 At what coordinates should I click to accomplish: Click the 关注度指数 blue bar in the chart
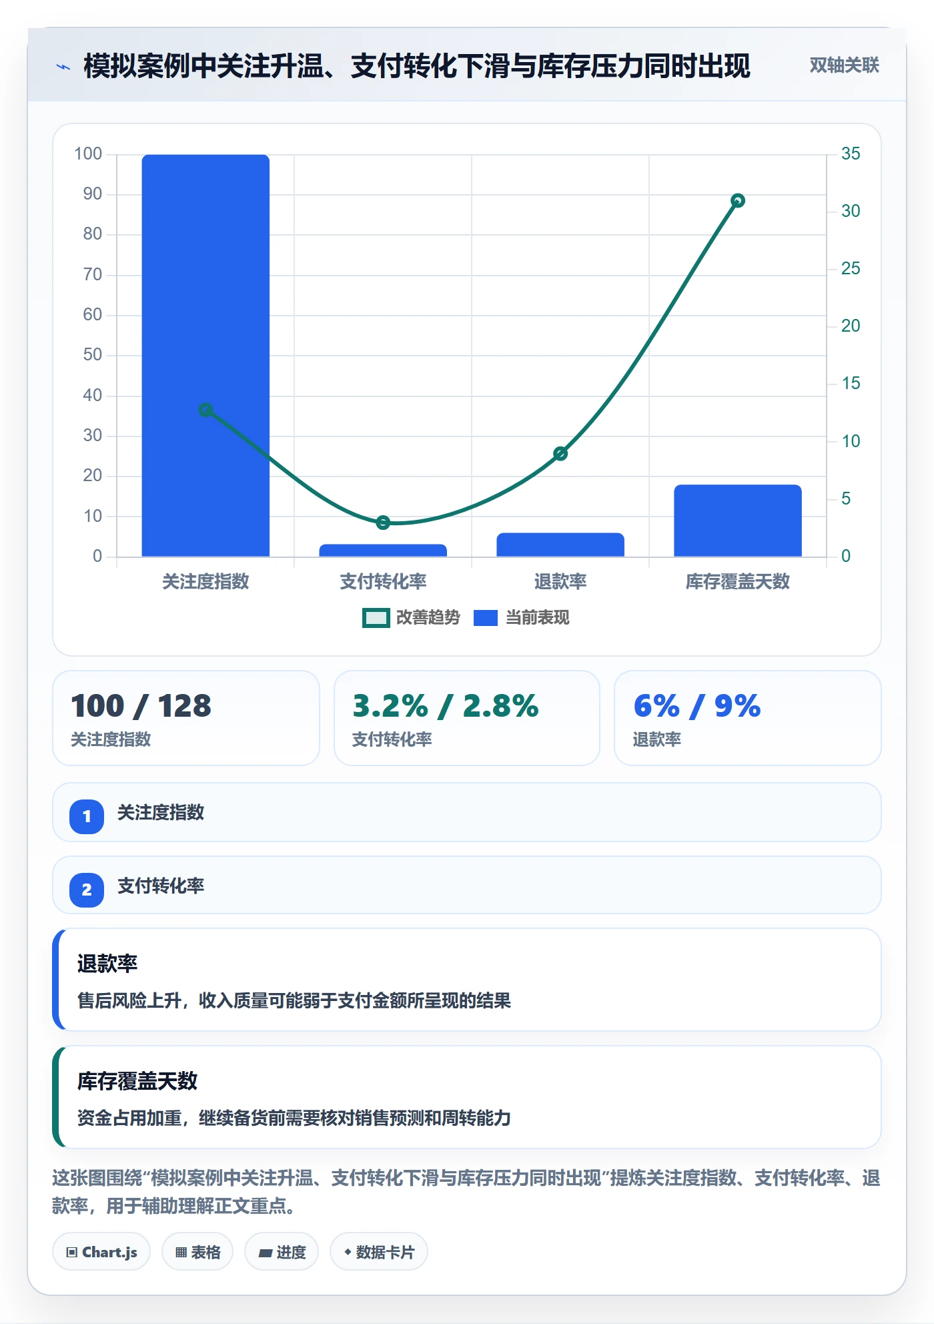(205, 355)
